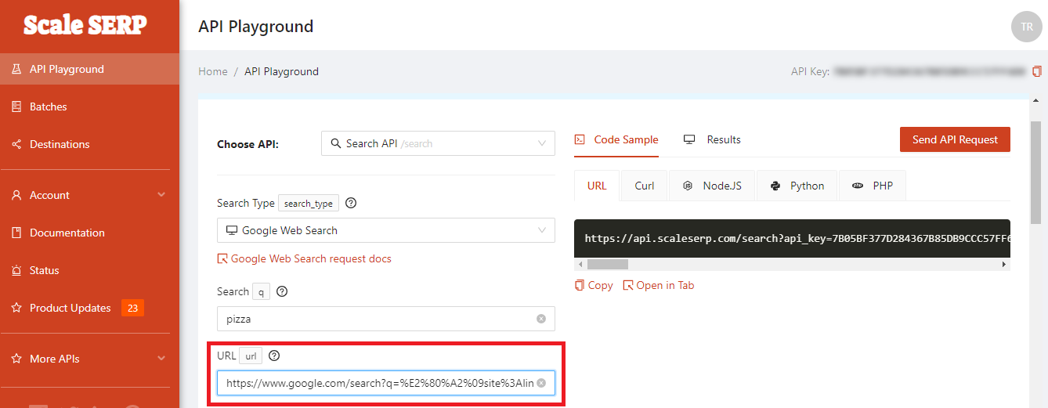Open the Choose API dropdown
Screen dimensions: 1048x408
point(438,143)
